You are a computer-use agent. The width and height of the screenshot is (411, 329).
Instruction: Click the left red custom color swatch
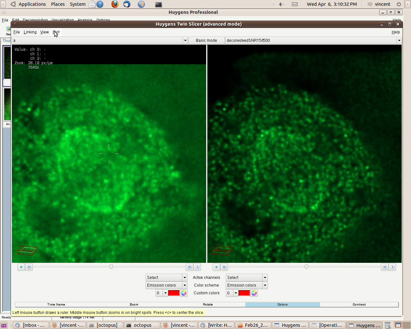[174, 293]
